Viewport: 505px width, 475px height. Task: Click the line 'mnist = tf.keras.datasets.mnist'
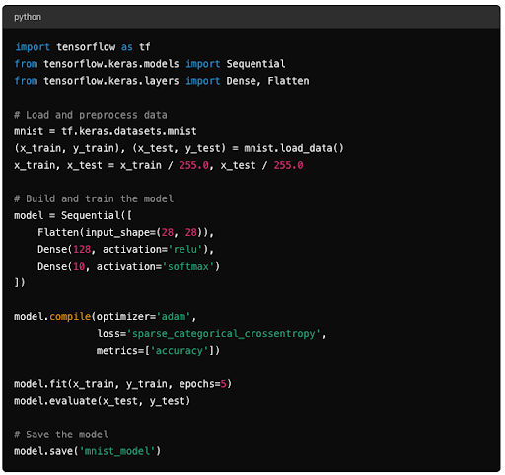[x=106, y=131]
